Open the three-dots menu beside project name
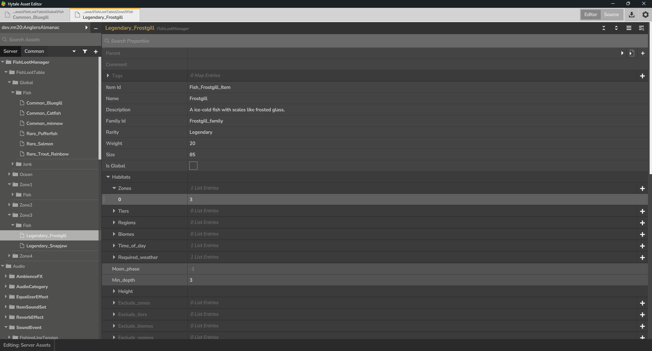 [x=96, y=28]
